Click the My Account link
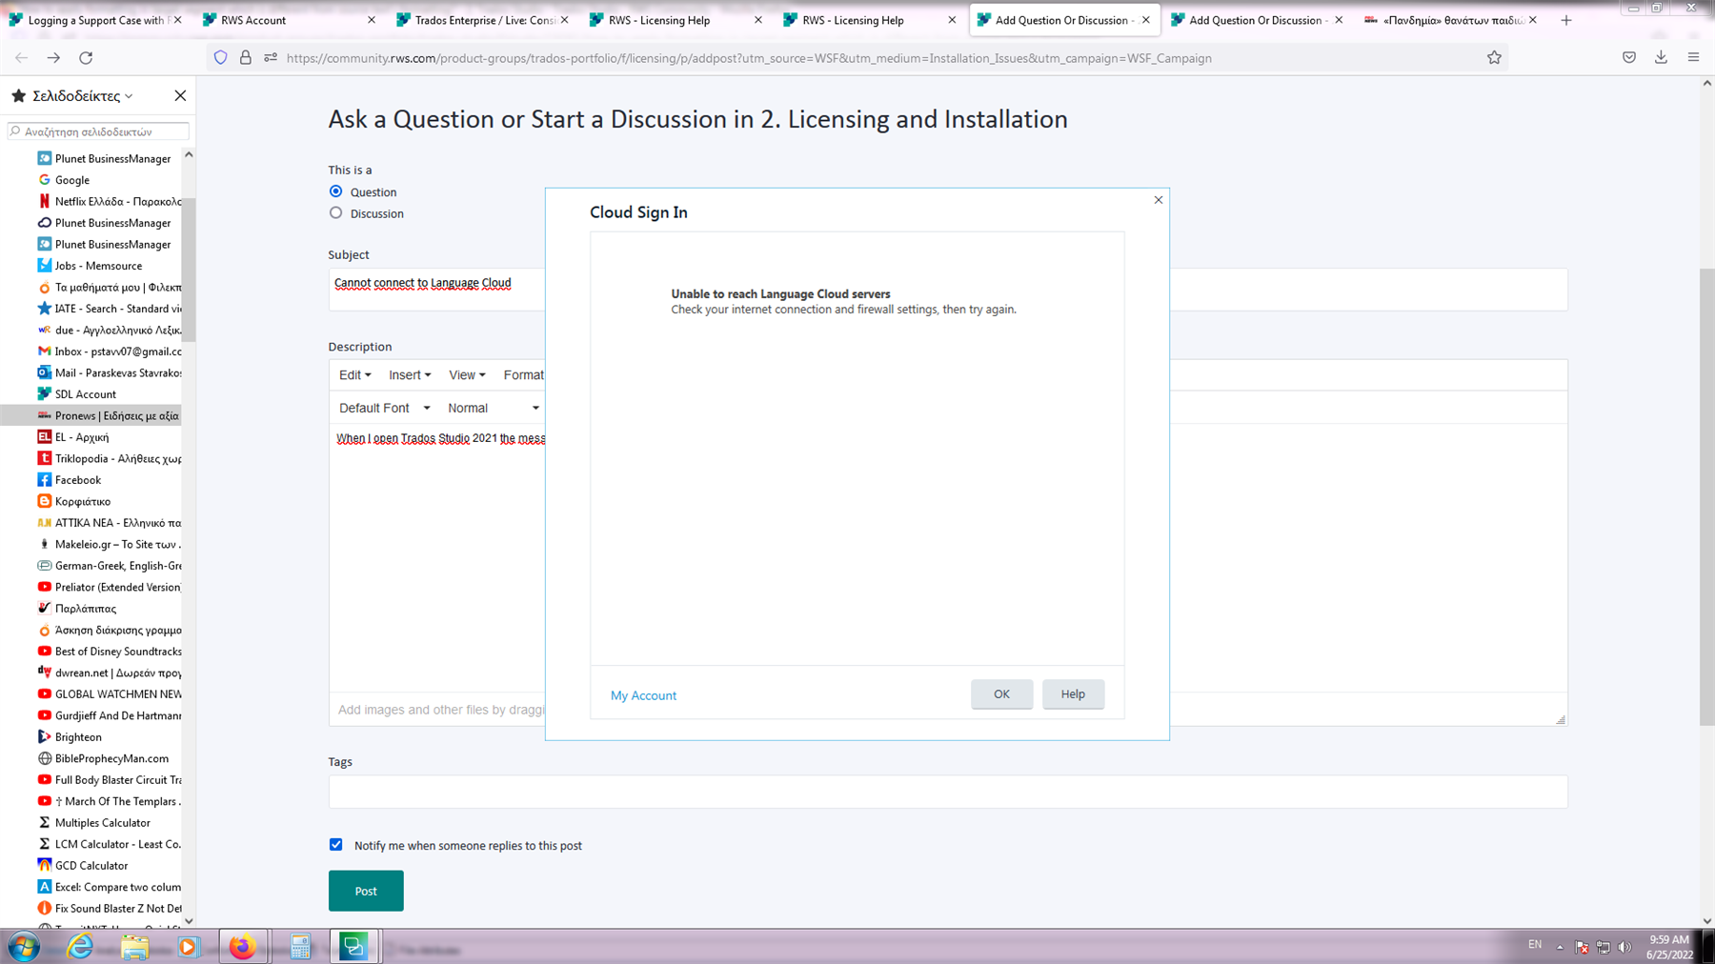Image resolution: width=1715 pixels, height=964 pixels. tap(643, 694)
